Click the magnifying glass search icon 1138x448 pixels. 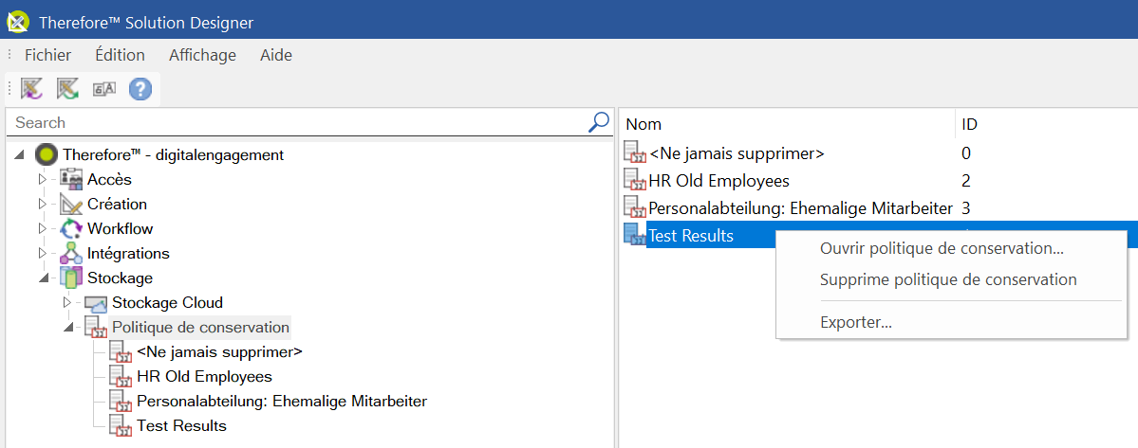tap(599, 122)
